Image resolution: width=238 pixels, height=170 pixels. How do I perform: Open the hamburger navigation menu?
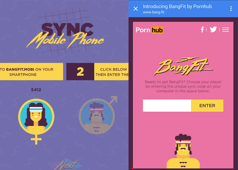pos(225,30)
